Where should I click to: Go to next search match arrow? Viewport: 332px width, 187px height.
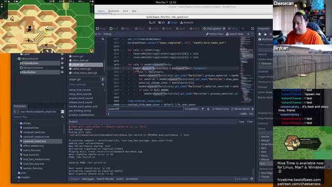coord(208,109)
